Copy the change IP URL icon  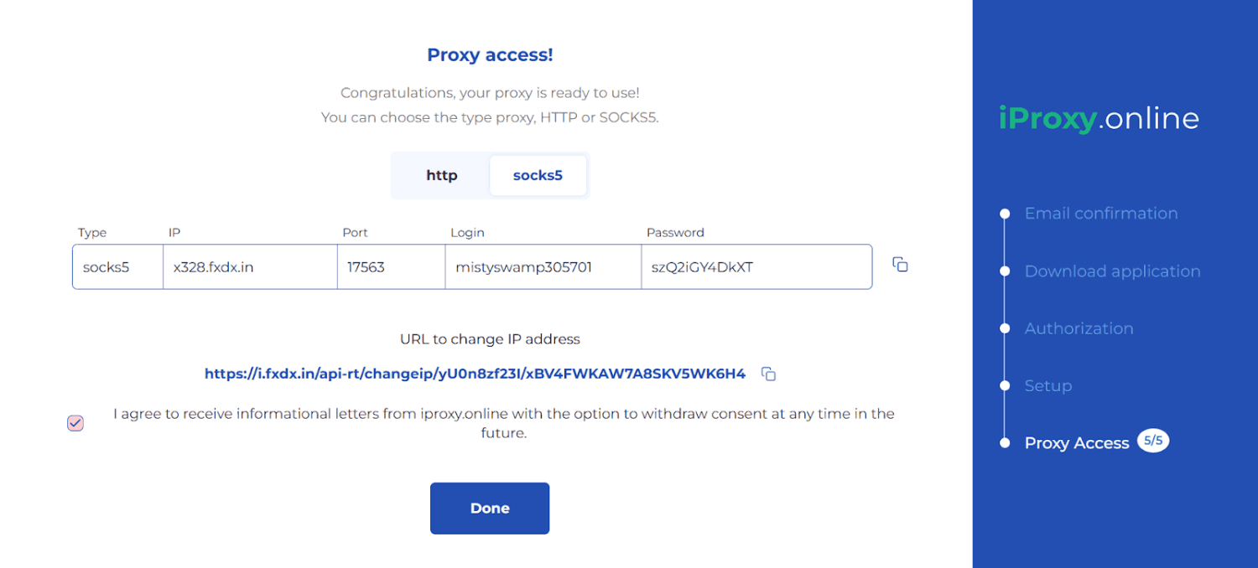click(768, 374)
